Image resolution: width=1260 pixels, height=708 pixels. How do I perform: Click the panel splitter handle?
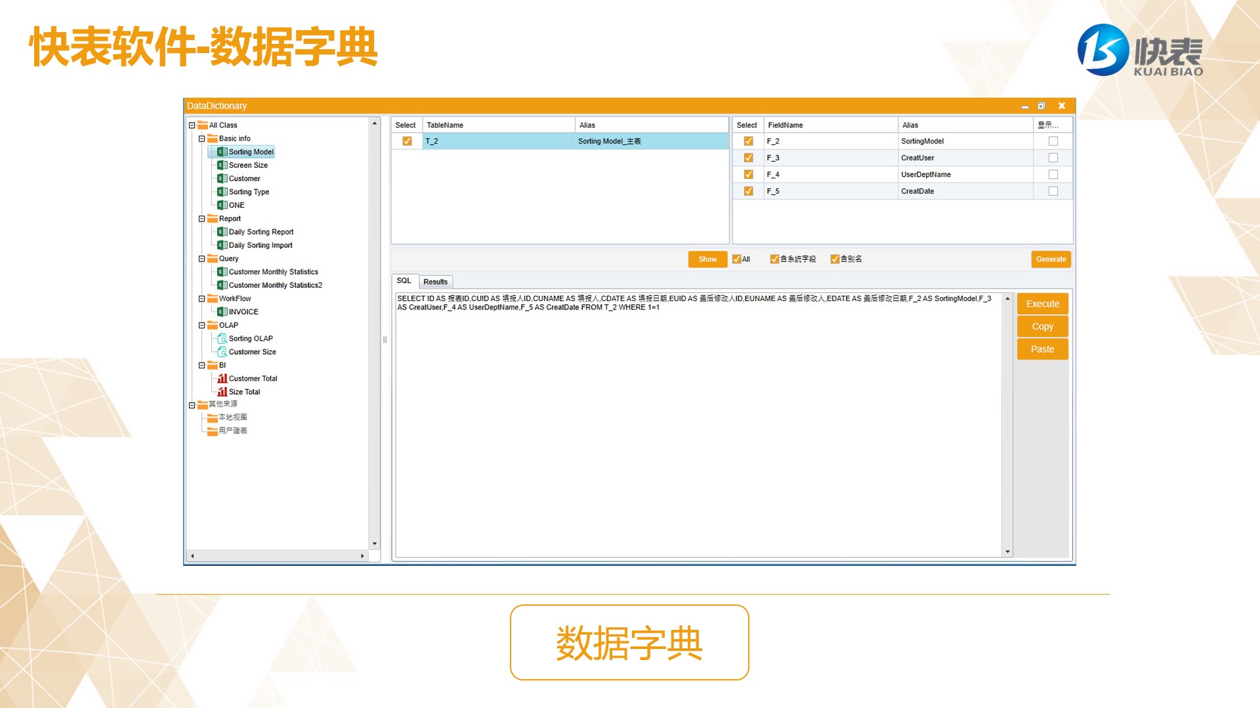coord(385,340)
